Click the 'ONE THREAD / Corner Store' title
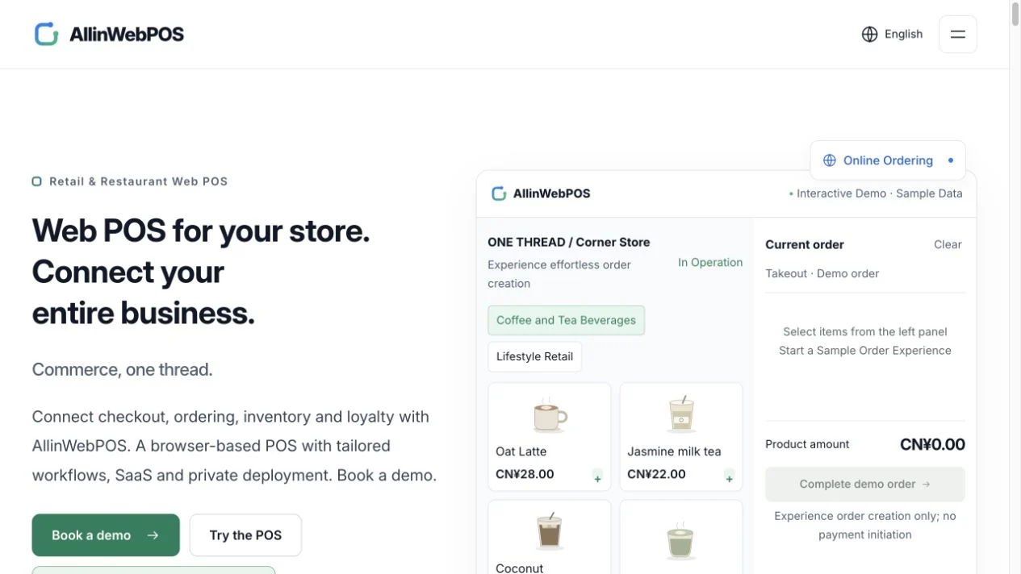 tap(568, 242)
